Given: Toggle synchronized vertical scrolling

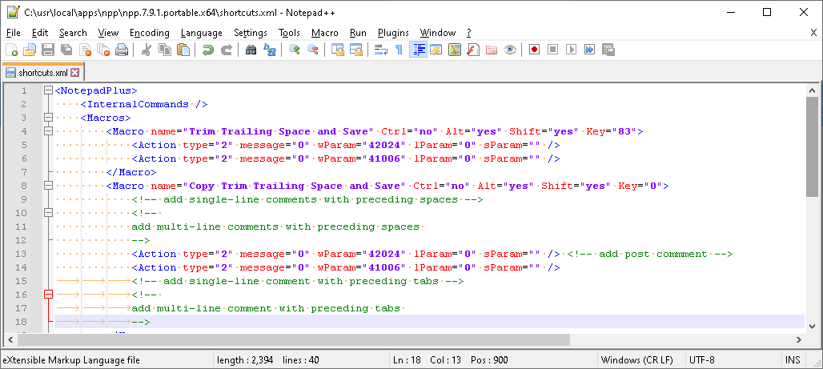Looking at the screenshot, I should [338, 50].
